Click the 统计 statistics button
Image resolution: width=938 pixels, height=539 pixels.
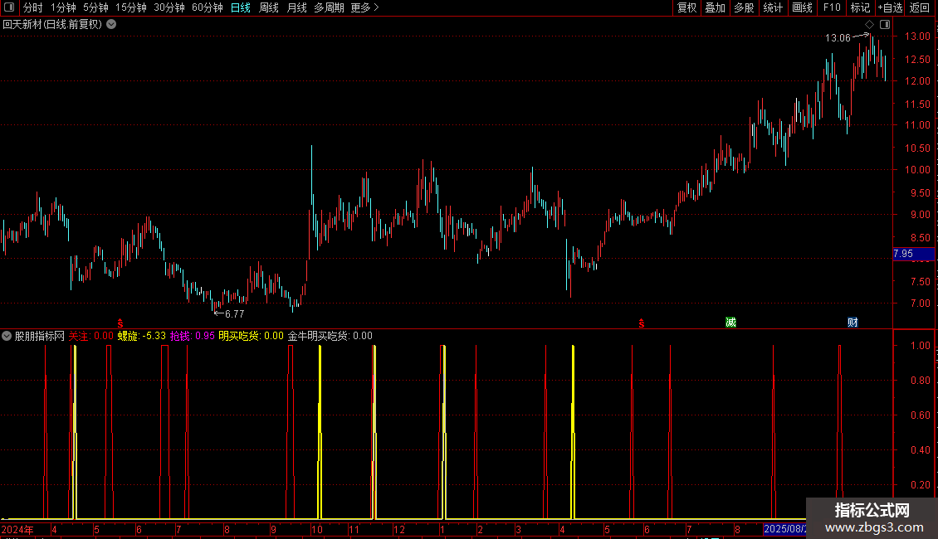coord(773,7)
